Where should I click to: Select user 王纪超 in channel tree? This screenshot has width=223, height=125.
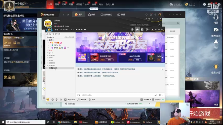pyautogui.click(x=56, y=48)
